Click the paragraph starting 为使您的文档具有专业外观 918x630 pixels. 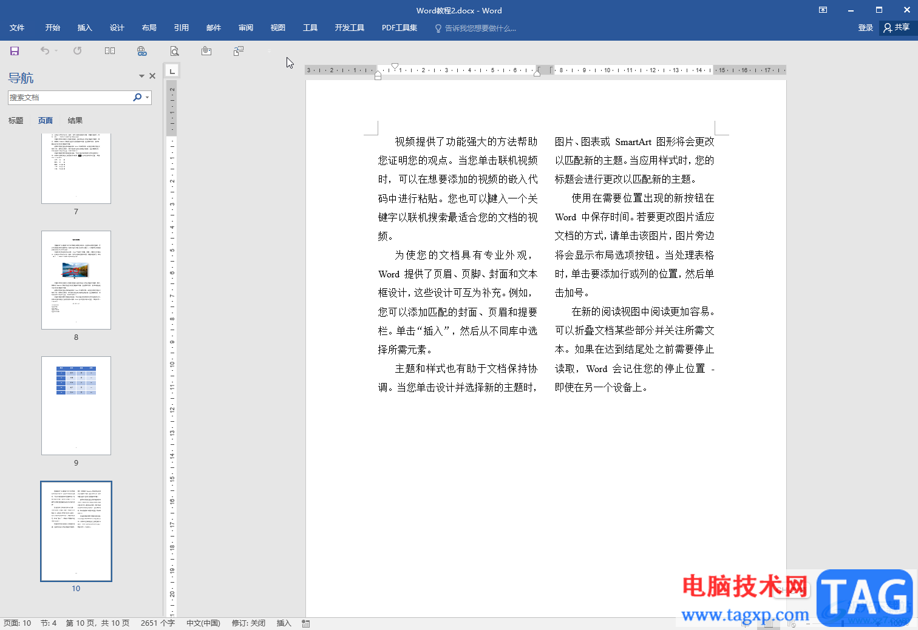[458, 302]
